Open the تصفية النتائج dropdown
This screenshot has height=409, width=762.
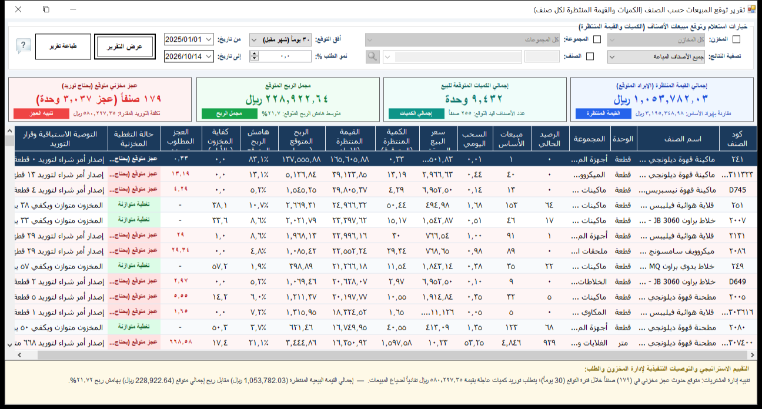coord(656,56)
